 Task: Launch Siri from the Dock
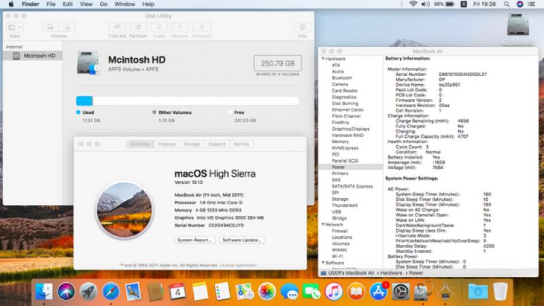(66, 292)
